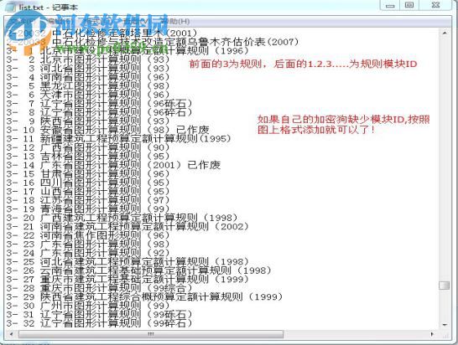
Task: Click row 3- 20 广西建筑工程预算定额计算规则 (1998)
Action: [122, 218]
